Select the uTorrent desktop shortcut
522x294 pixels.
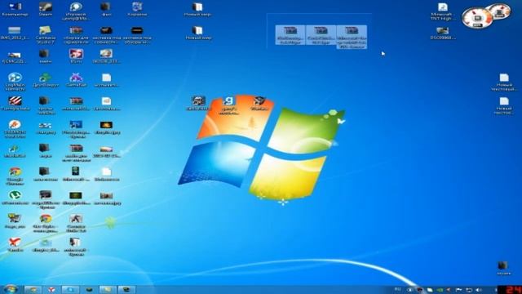coord(15,198)
